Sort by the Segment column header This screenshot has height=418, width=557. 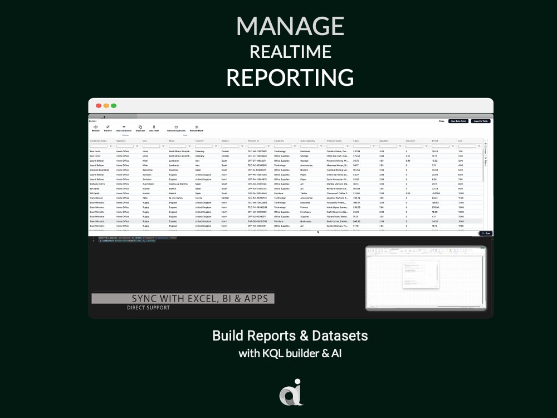(121, 141)
